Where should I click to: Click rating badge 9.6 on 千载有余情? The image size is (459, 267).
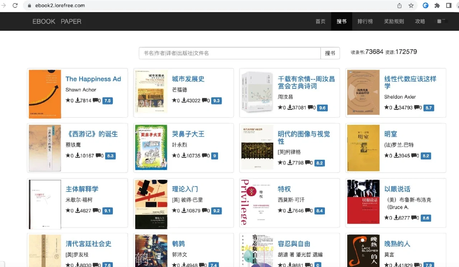click(322, 108)
